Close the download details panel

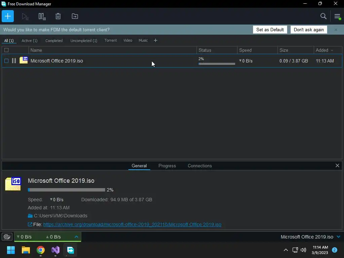[337, 165]
